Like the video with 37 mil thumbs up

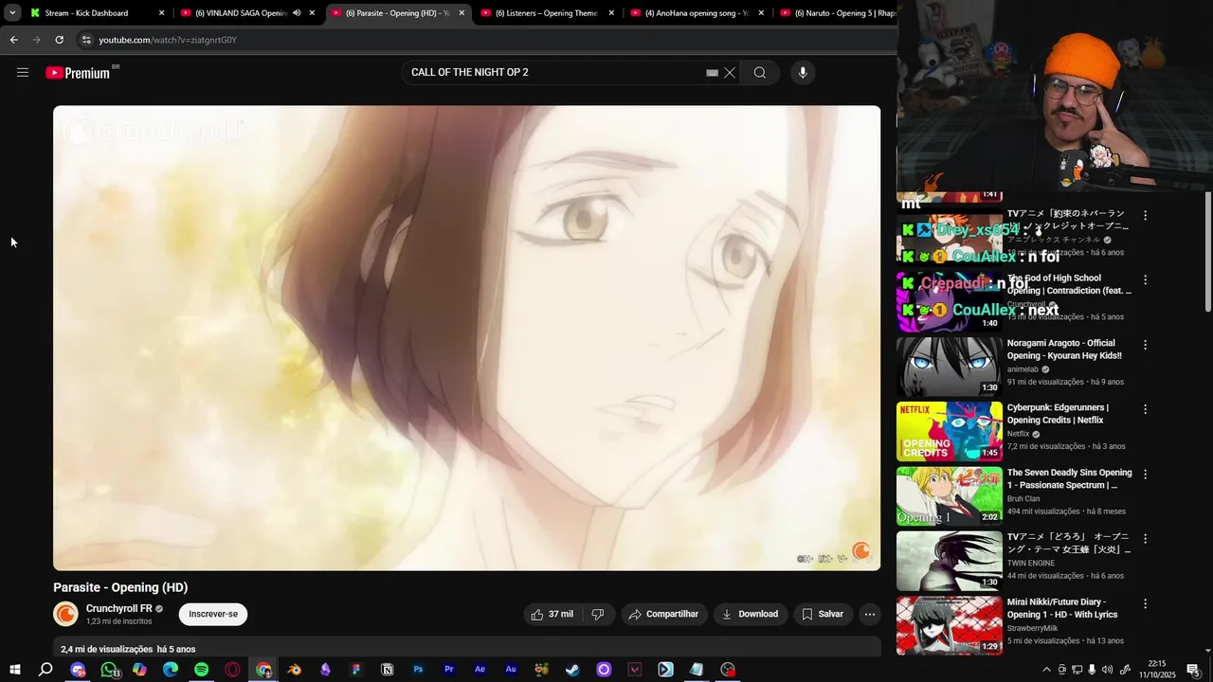click(x=552, y=614)
